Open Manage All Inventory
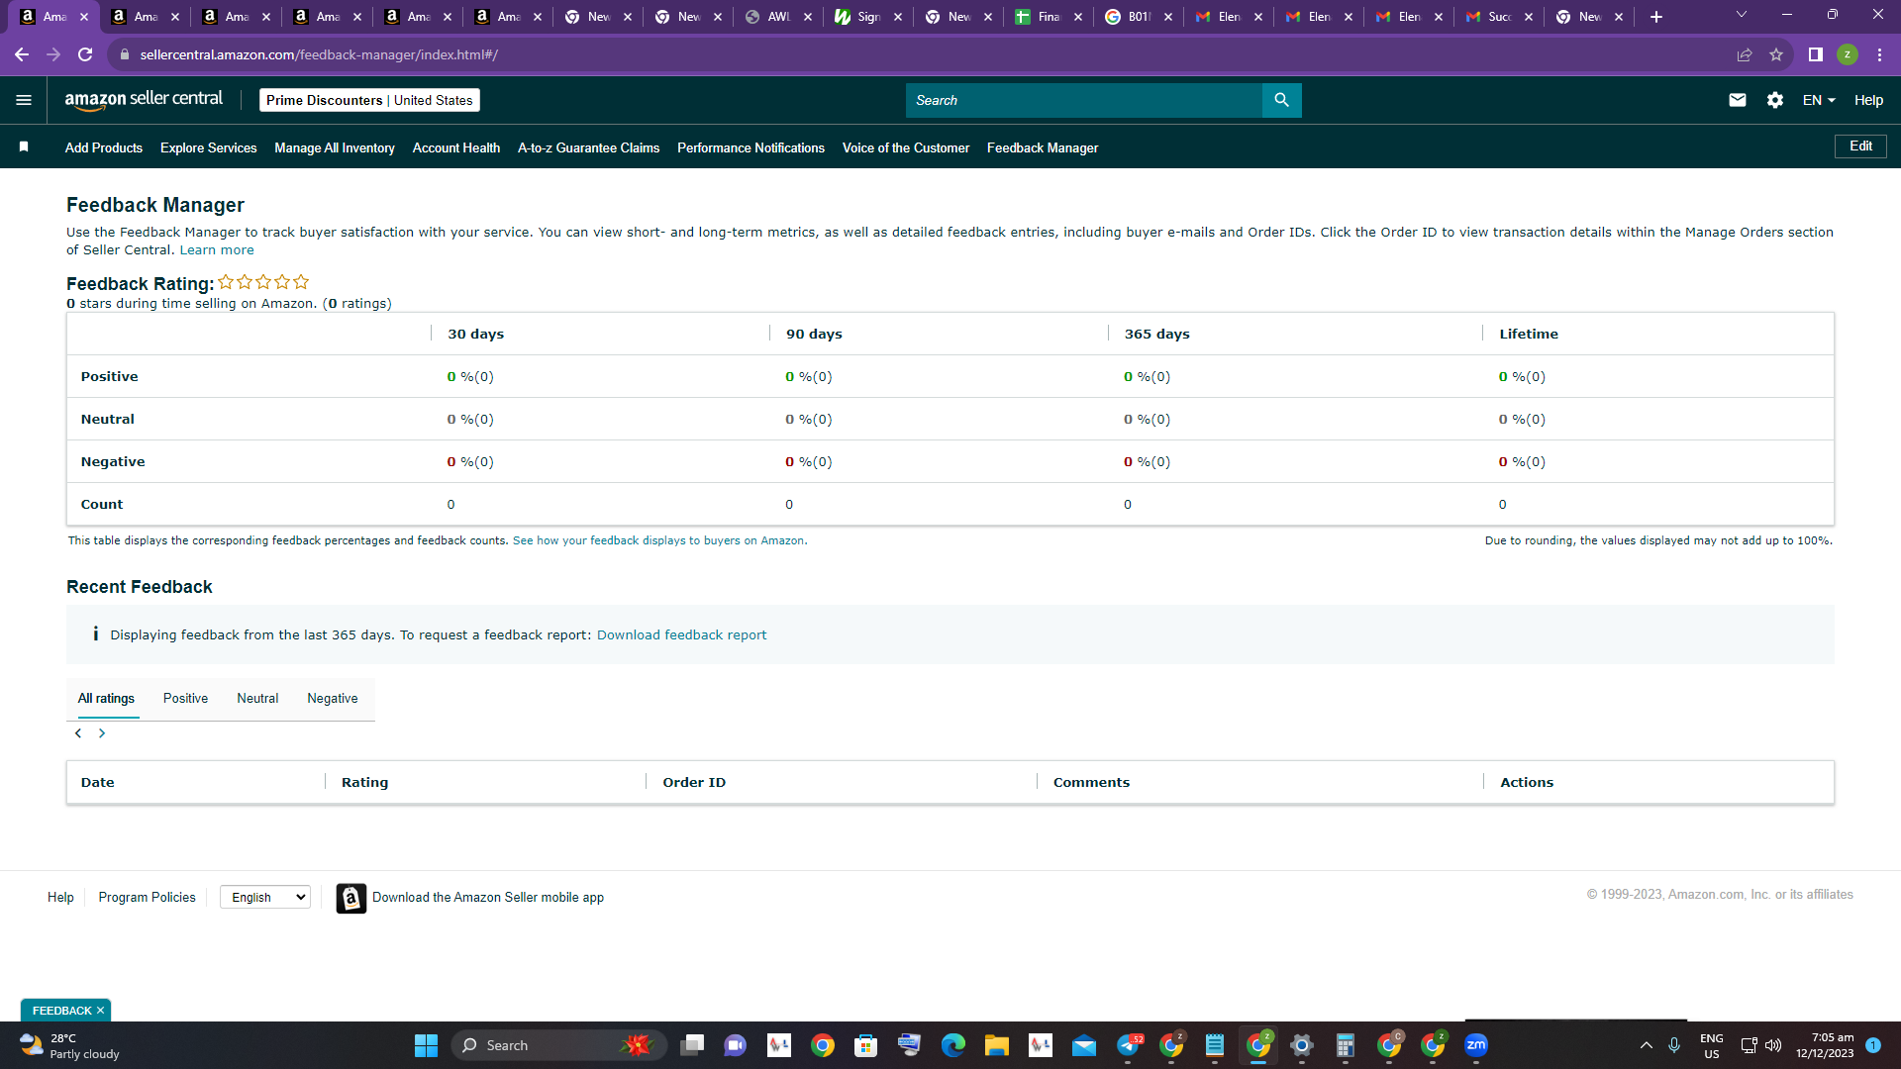The height and width of the screenshot is (1069, 1901). pos(335,147)
